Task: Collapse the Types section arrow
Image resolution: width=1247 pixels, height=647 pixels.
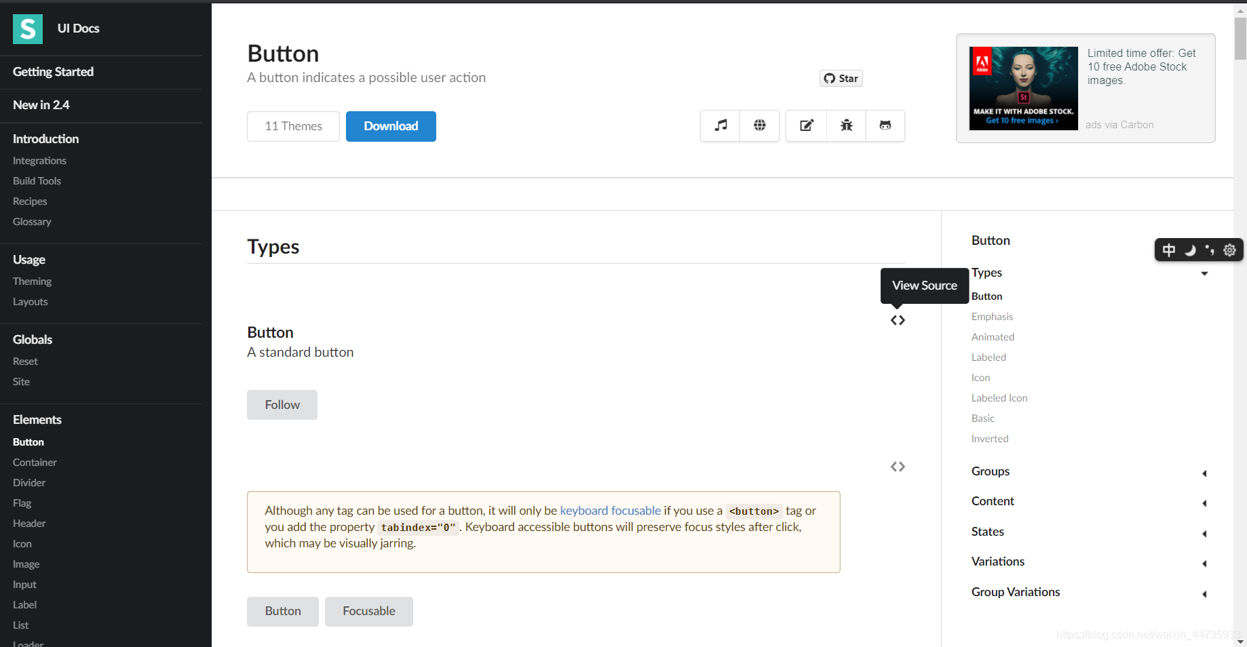Action: (x=1204, y=273)
